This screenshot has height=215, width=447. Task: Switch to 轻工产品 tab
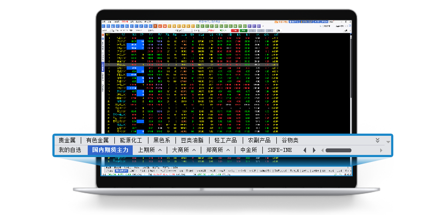click(x=226, y=140)
